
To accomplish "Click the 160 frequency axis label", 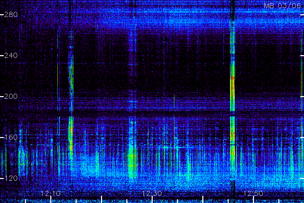I will (x=11, y=138).
